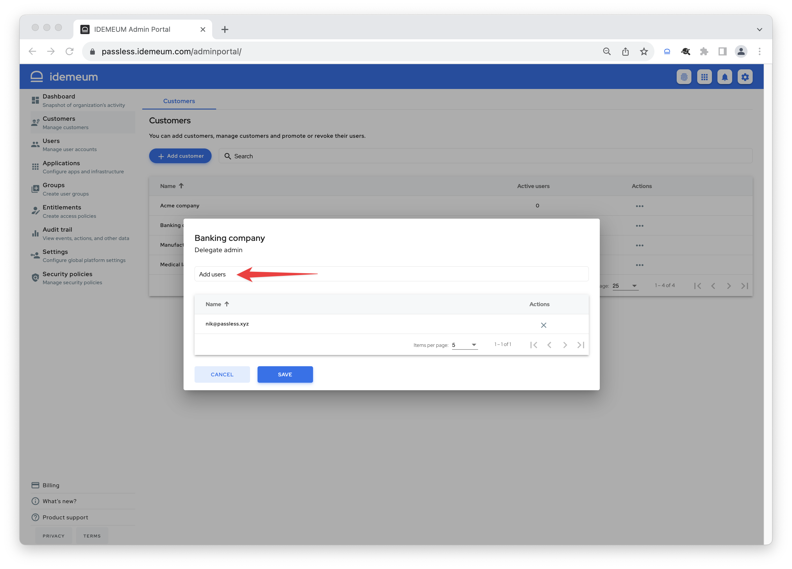
Task: Sort customers table by Name arrow
Action: click(181, 186)
